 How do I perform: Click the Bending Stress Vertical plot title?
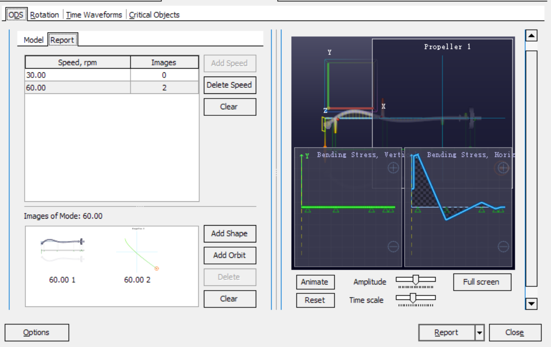click(360, 155)
